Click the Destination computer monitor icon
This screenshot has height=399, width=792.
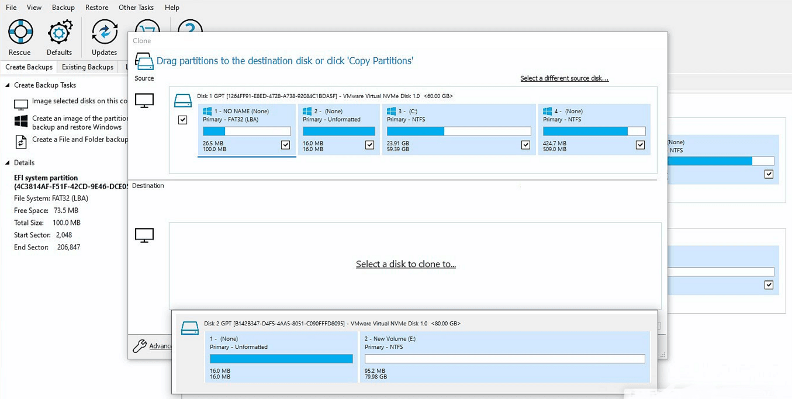coord(144,235)
